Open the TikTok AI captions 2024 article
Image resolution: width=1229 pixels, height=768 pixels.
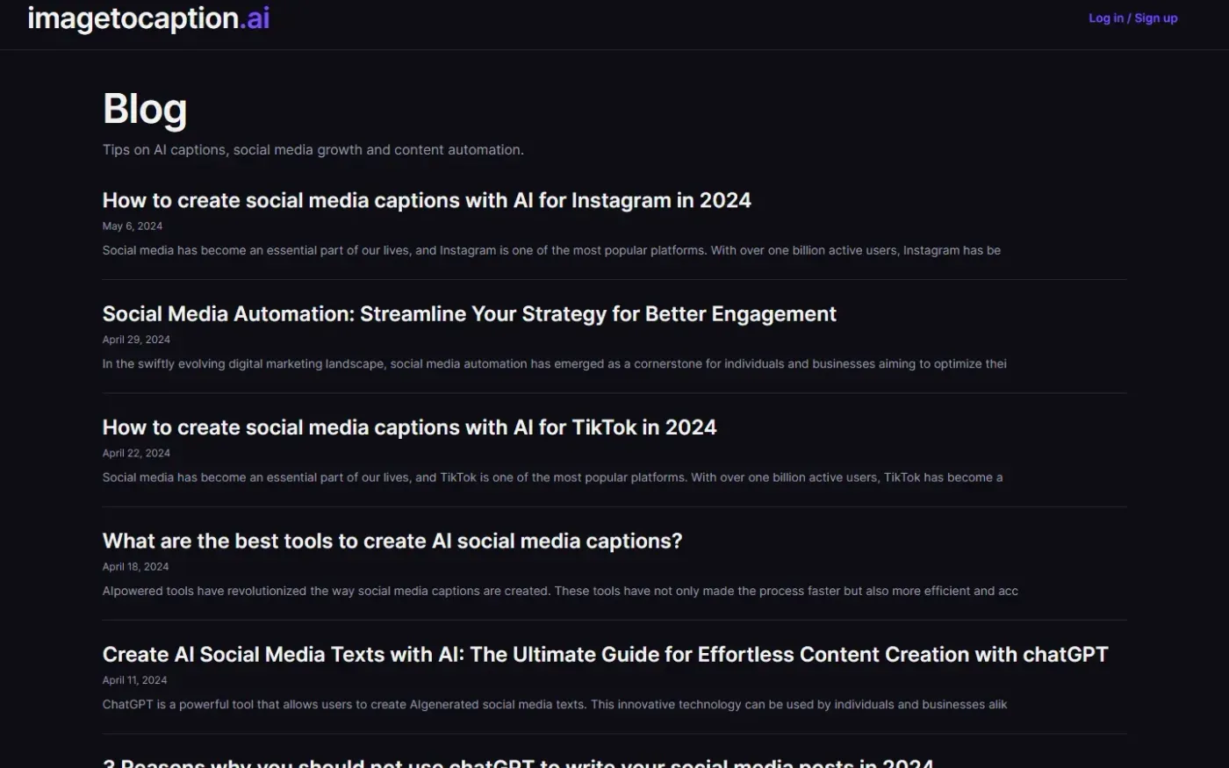[x=409, y=427]
